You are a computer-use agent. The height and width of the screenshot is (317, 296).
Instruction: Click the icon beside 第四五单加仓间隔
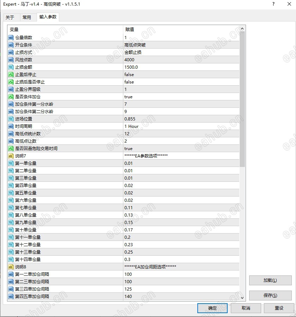pyautogui.click(x=11, y=297)
